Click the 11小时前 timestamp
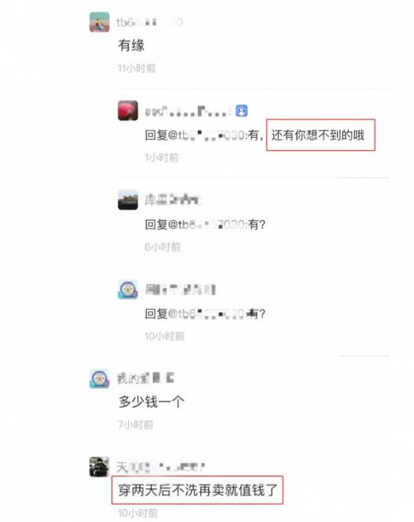Screen dimensions: 414x522 tap(137, 69)
